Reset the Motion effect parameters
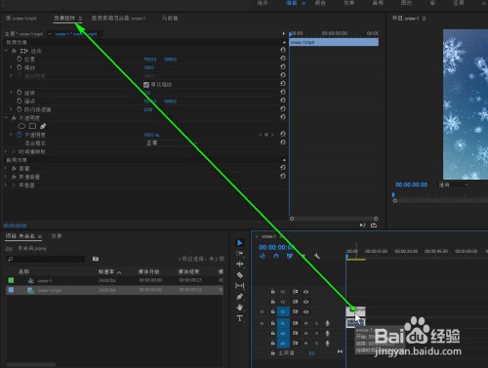488x368 pixels. tap(283, 50)
